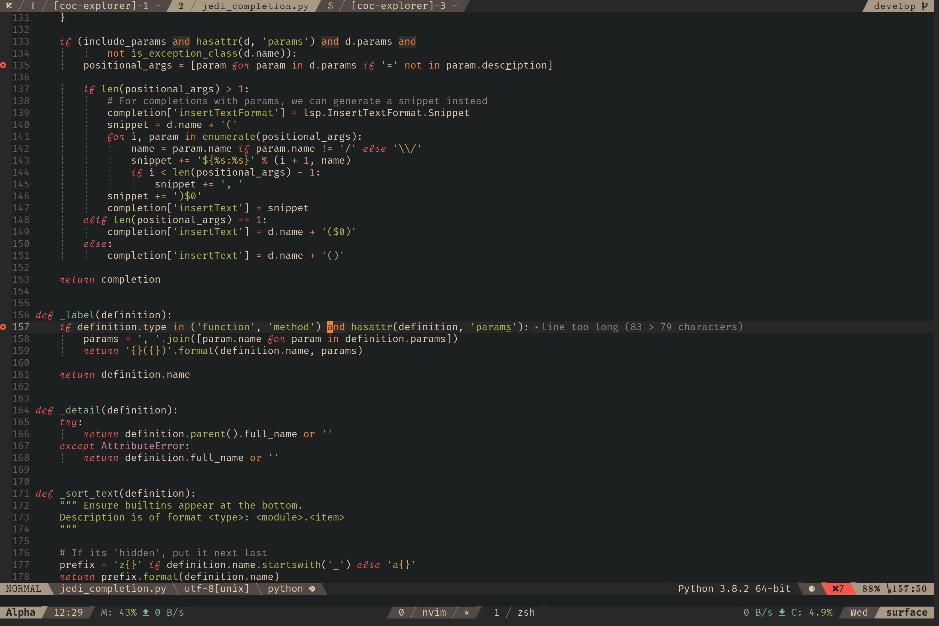The height and width of the screenshot is (626, 939).
Task: Place cursor on 'def _sort_text(definition):'
Action: (116, 494)
